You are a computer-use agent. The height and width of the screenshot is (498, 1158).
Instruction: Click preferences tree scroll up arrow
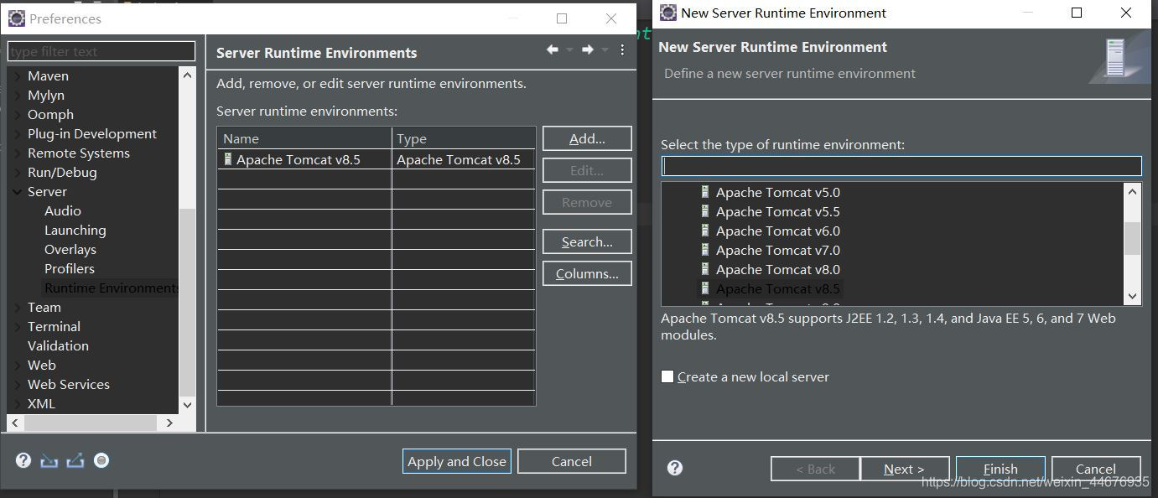(187, 75)
